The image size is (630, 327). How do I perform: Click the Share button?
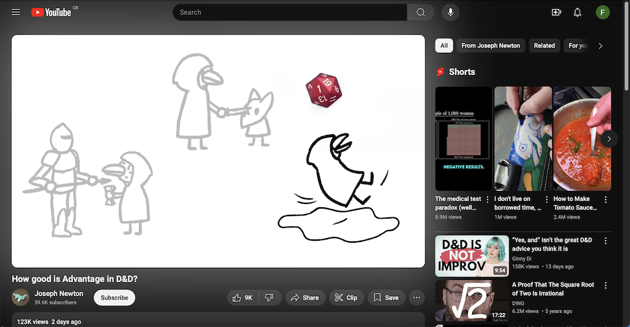click(305, 297)
